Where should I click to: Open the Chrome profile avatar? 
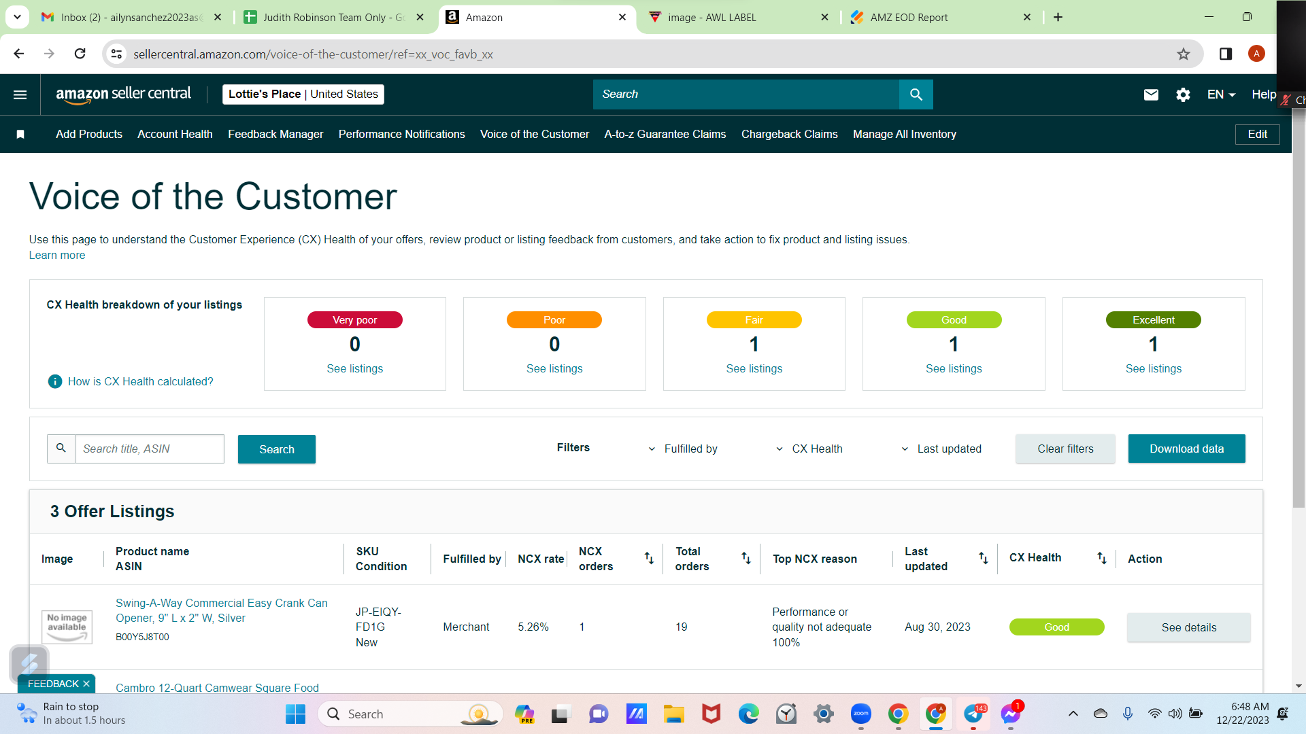tap(1256, 54)
